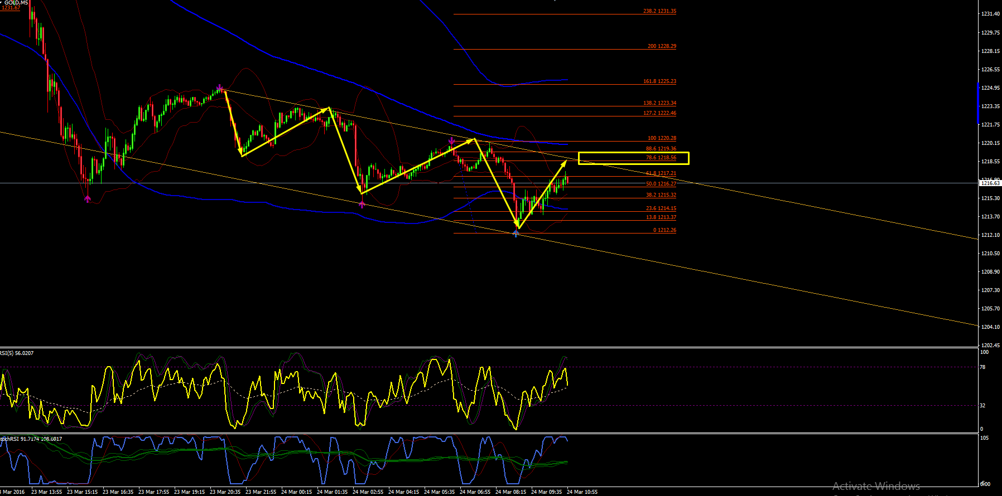Select the 78.6 1218.56 Fibonacci level label
This screenshot has width=1002, height=496.
(661, 158)
